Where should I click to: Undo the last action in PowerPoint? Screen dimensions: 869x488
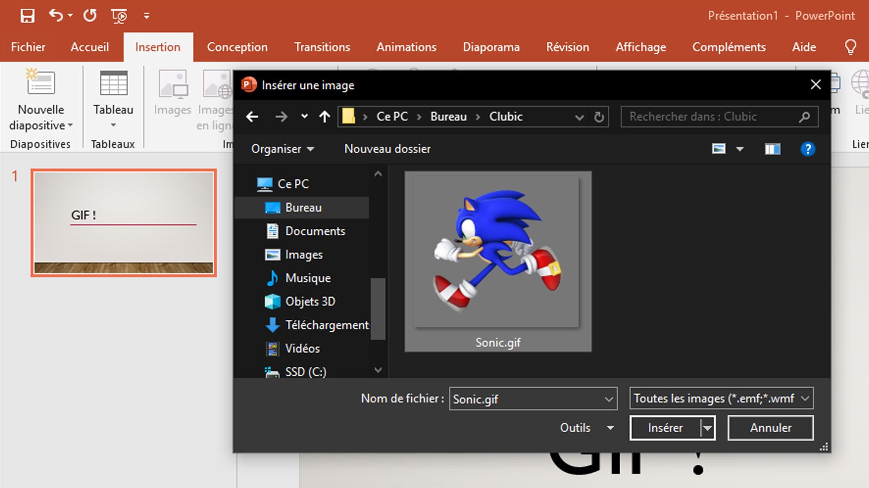(55, 15)
